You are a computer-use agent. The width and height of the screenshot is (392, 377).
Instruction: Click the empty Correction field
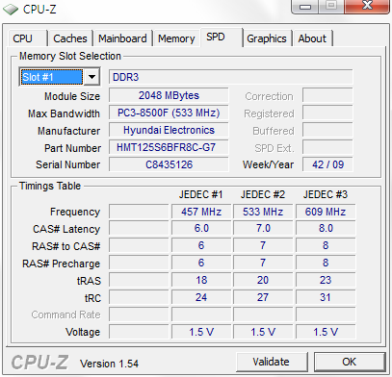point(327,95)
